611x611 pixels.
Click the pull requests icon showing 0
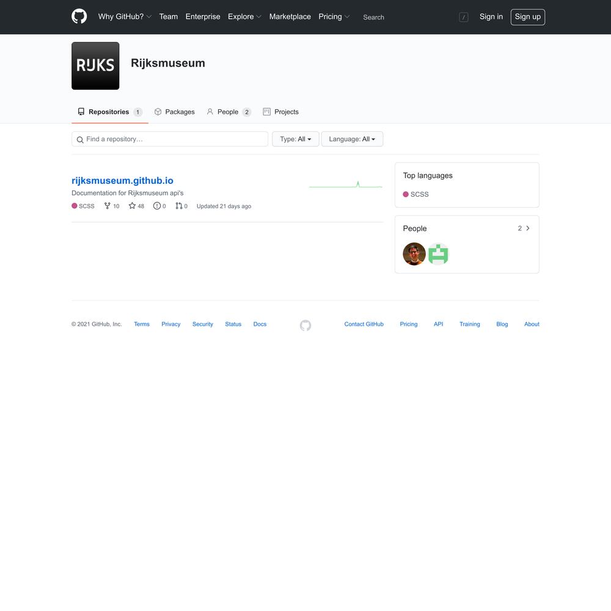[x=179, y=206]
